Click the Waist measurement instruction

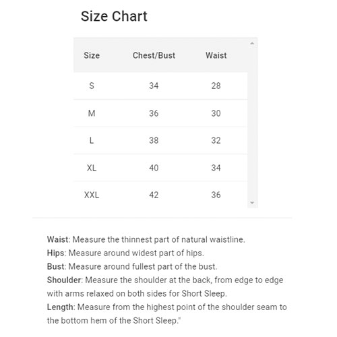point(146,239)
